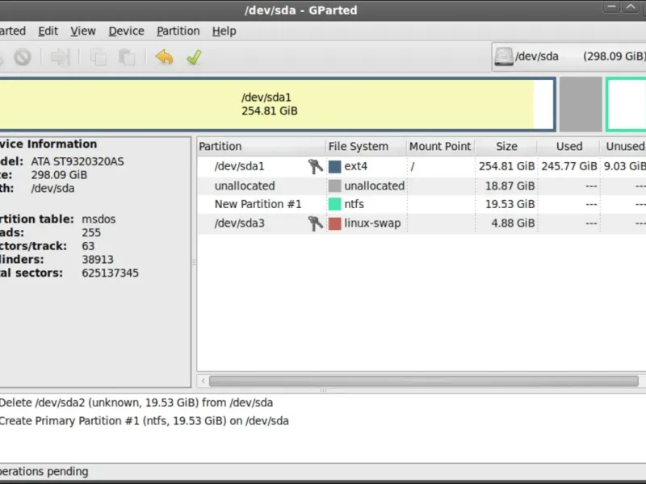Click the 9.03 GiB unused cell

coord(624,166)
